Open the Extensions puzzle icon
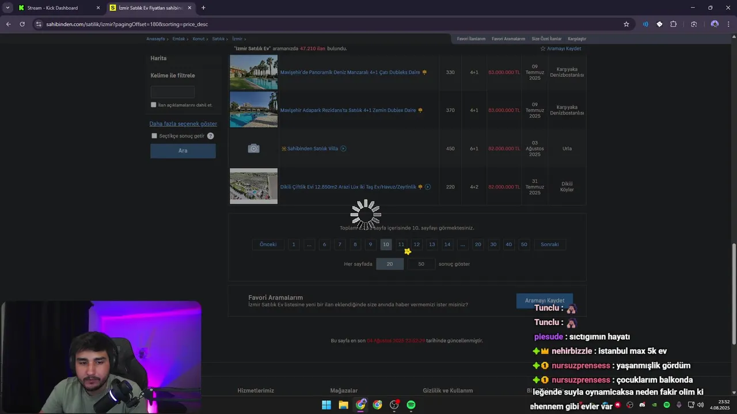Viewport: 737px width, 414px height. [x=673, y=24]
